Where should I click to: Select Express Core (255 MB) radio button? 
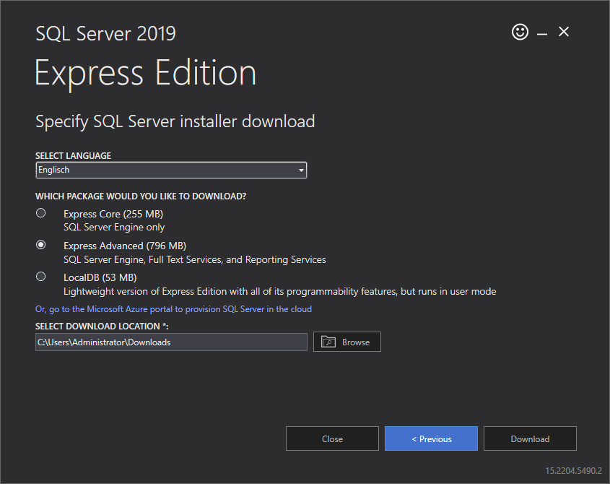(x=41, y=213)
